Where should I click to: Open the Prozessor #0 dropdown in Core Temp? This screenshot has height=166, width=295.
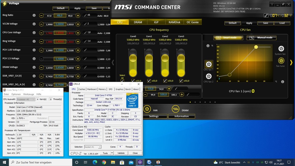pyautogui.click(x=26, y=99)
